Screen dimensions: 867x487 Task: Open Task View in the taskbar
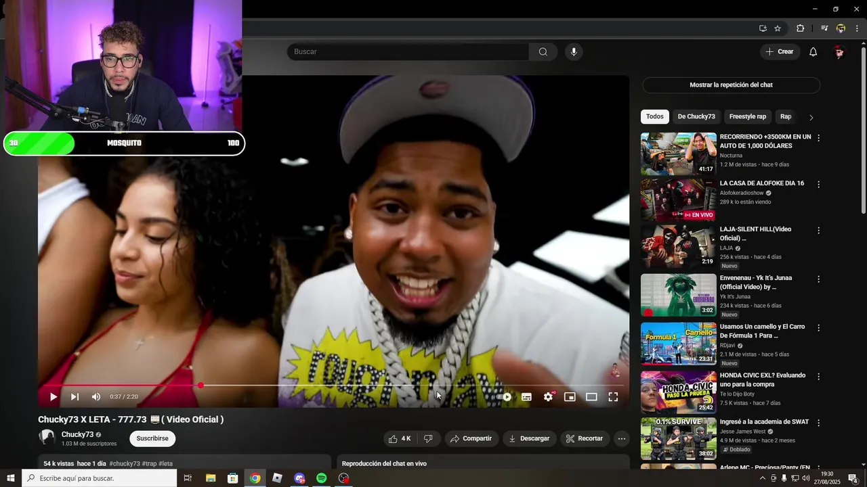click(188, 478)
